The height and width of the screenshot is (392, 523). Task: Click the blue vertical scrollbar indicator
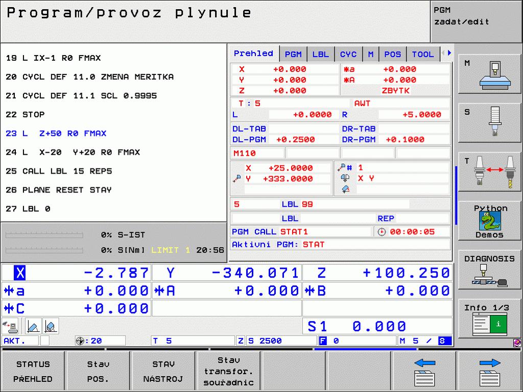click(x=456, y=195)
